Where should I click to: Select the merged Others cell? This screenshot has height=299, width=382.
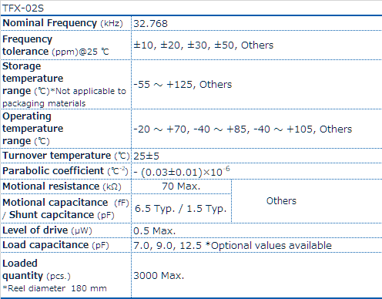[x=281, y=201]
